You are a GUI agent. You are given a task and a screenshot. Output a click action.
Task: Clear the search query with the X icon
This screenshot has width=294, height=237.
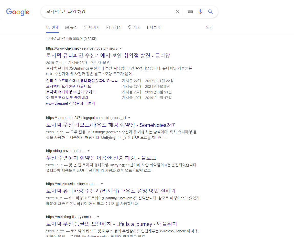pos(177,12)
